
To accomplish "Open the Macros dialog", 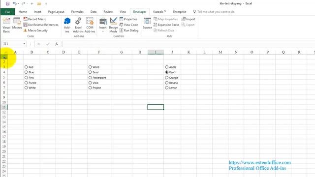I will tap(17, 23).
